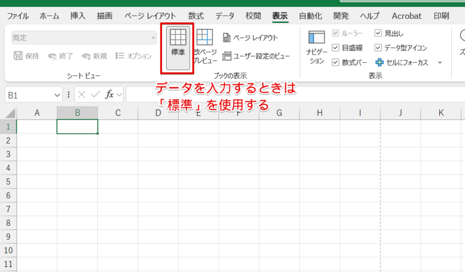Select row 8 header
Image resolution: width=465 pixels, height=272 pixels.
[8, 223]
